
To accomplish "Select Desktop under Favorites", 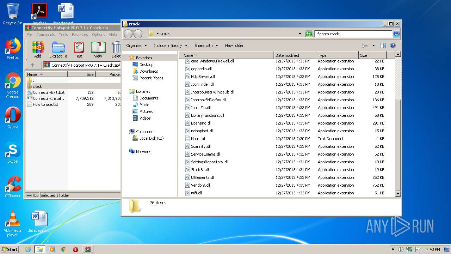I will click(x=146, y=65).
